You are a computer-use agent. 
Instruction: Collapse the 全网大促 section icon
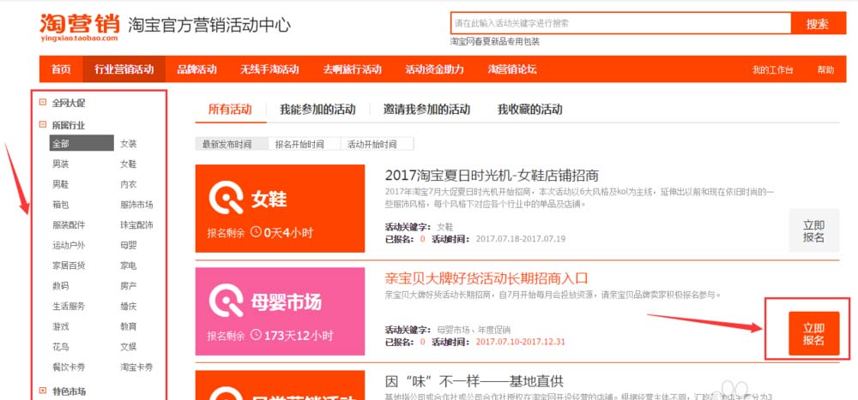43,102
